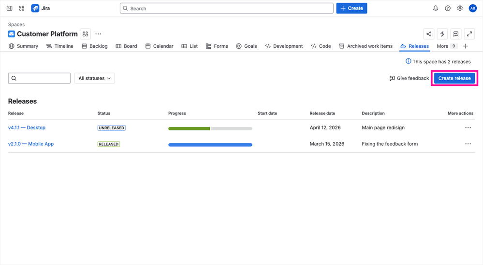Open the automation lightning bolt icon

click(442, 34)
